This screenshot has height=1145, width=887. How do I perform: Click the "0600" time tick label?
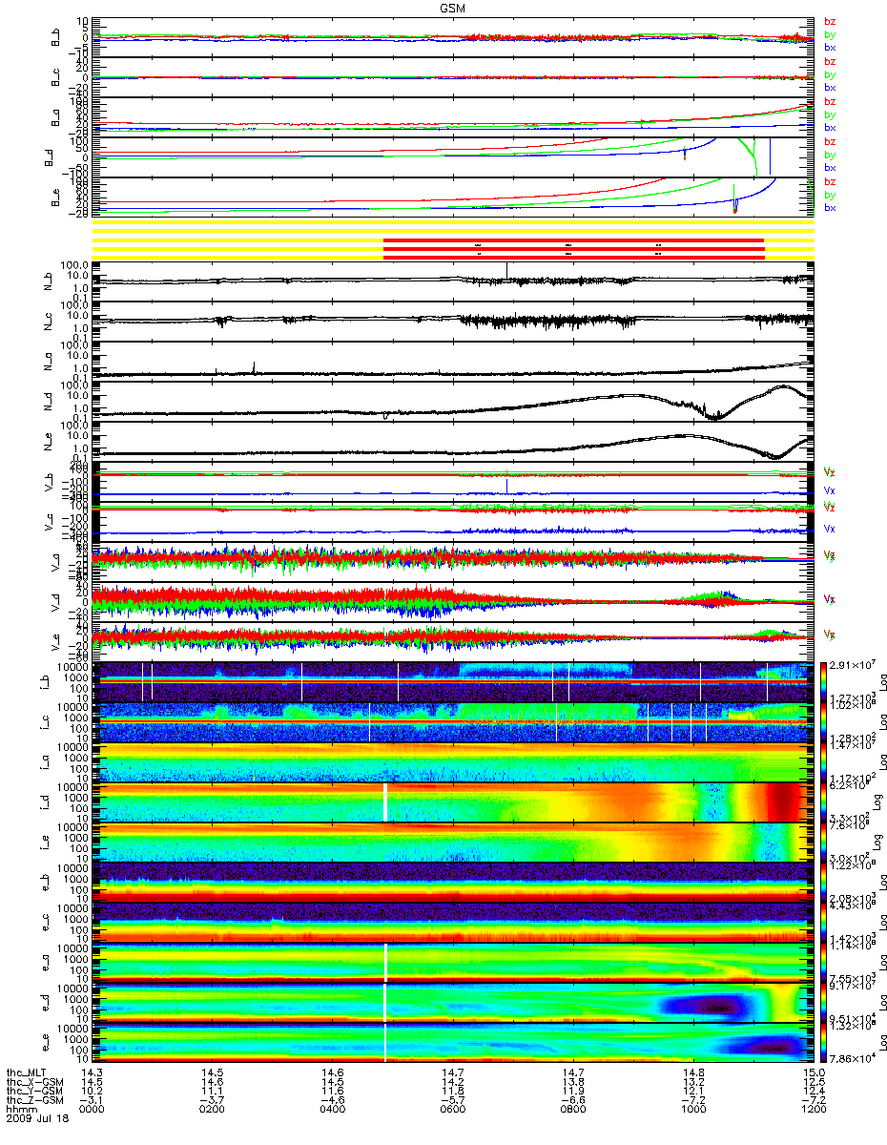pyautogui.click(x=453, y=1111)
